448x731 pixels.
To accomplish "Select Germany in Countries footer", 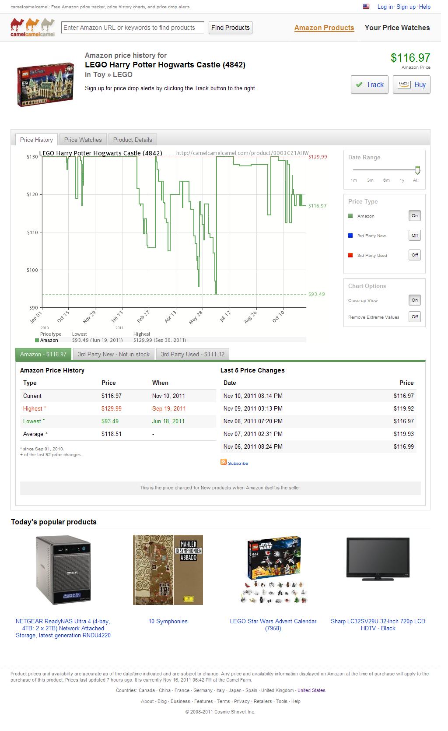I will pyautogui.click(x=203, y=690).
